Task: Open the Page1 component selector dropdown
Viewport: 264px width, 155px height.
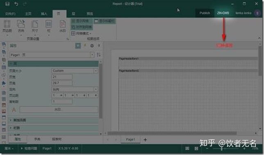Action: [x=92, y=55]
